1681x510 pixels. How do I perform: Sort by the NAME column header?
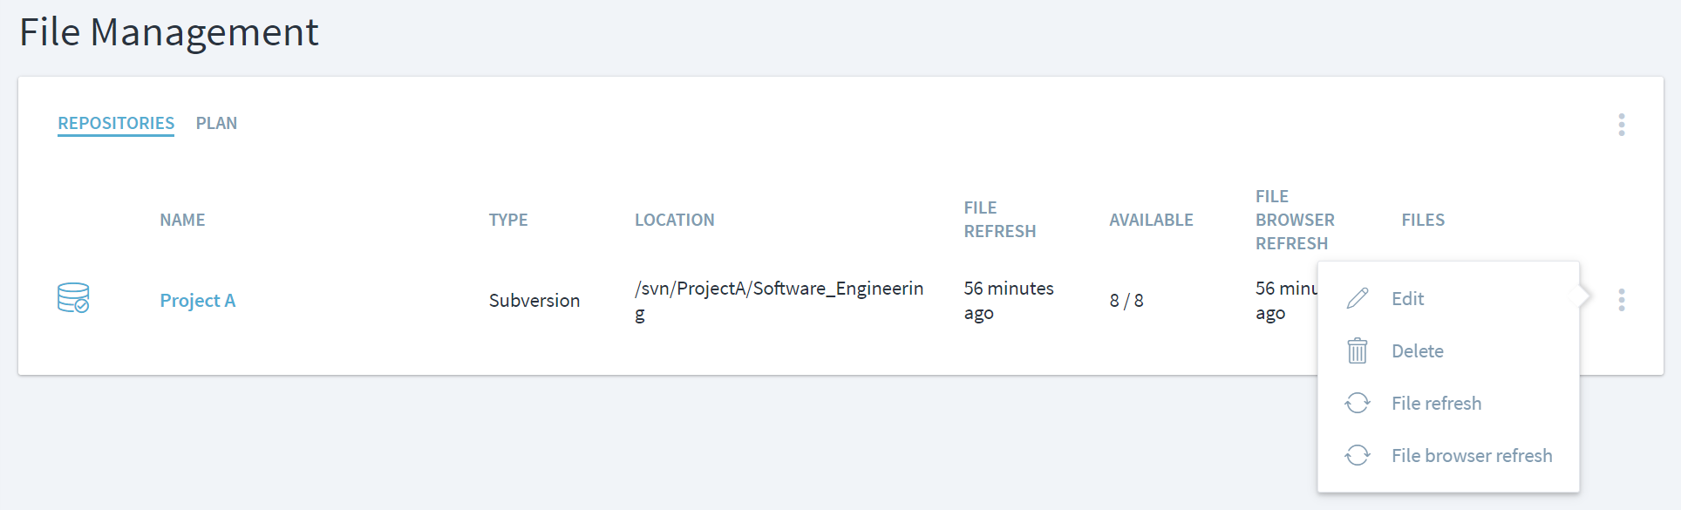coord(182,219)
